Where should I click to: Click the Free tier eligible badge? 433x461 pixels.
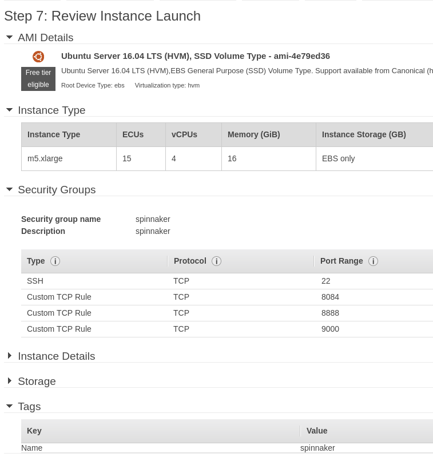coord(38,79)
